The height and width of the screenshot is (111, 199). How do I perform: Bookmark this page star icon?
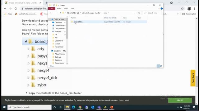(182, 9)
